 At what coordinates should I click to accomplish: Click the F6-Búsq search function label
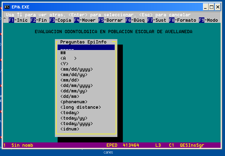135,20
